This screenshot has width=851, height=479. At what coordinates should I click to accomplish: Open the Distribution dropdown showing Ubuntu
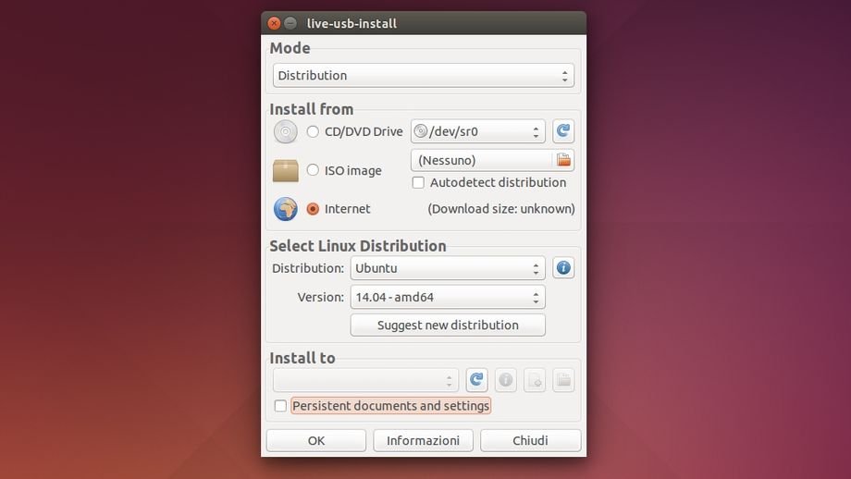[447, 268]
